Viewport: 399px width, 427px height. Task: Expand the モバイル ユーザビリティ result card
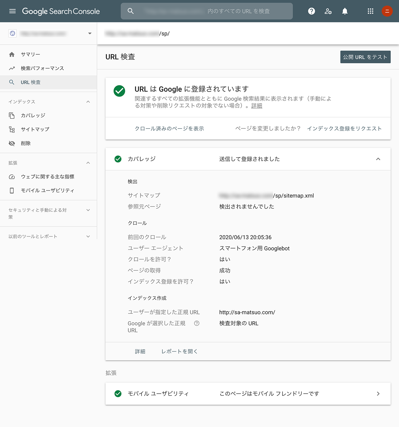point(378,394)
